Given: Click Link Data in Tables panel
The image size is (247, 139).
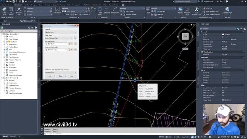Looking at the screenshot, I should tap(159, 15).
